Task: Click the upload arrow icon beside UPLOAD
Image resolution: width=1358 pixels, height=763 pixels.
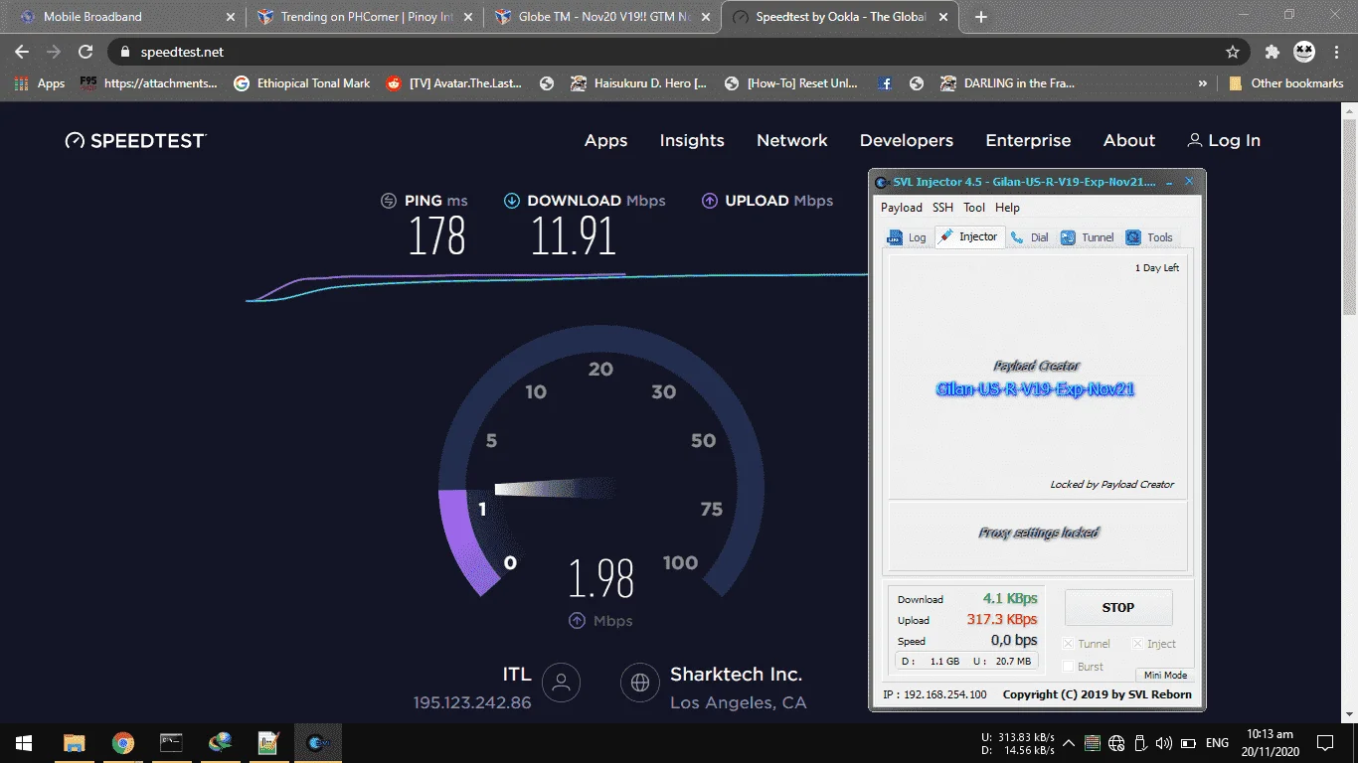Action: click(x=710, y=201)
